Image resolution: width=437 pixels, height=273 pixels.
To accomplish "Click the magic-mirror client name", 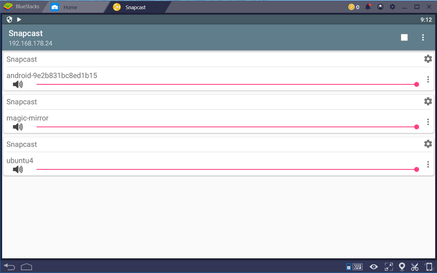I will pyautogui.click(x=27, y=118).
